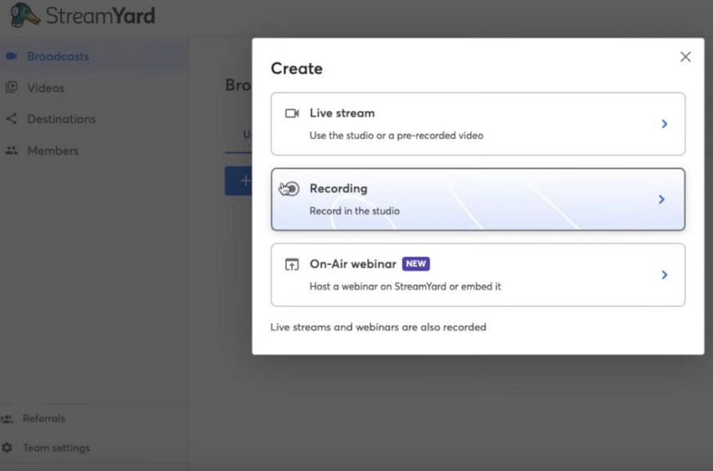
Task: Click 'Live streams and webinars are also recorded' note
Action: tap(378, 327)
